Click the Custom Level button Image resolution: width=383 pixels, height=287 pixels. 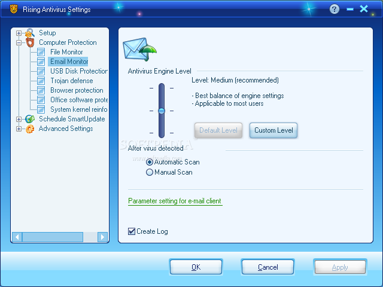(x=273, y=130)
